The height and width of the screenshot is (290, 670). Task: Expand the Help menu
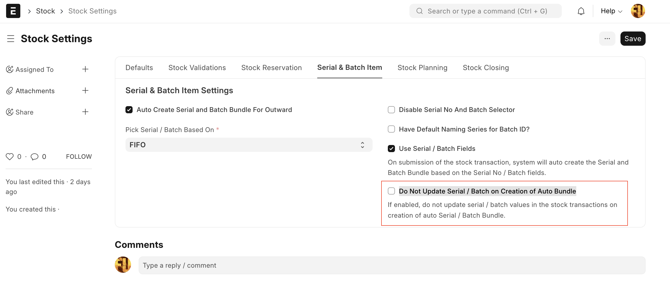click(611, 11)
